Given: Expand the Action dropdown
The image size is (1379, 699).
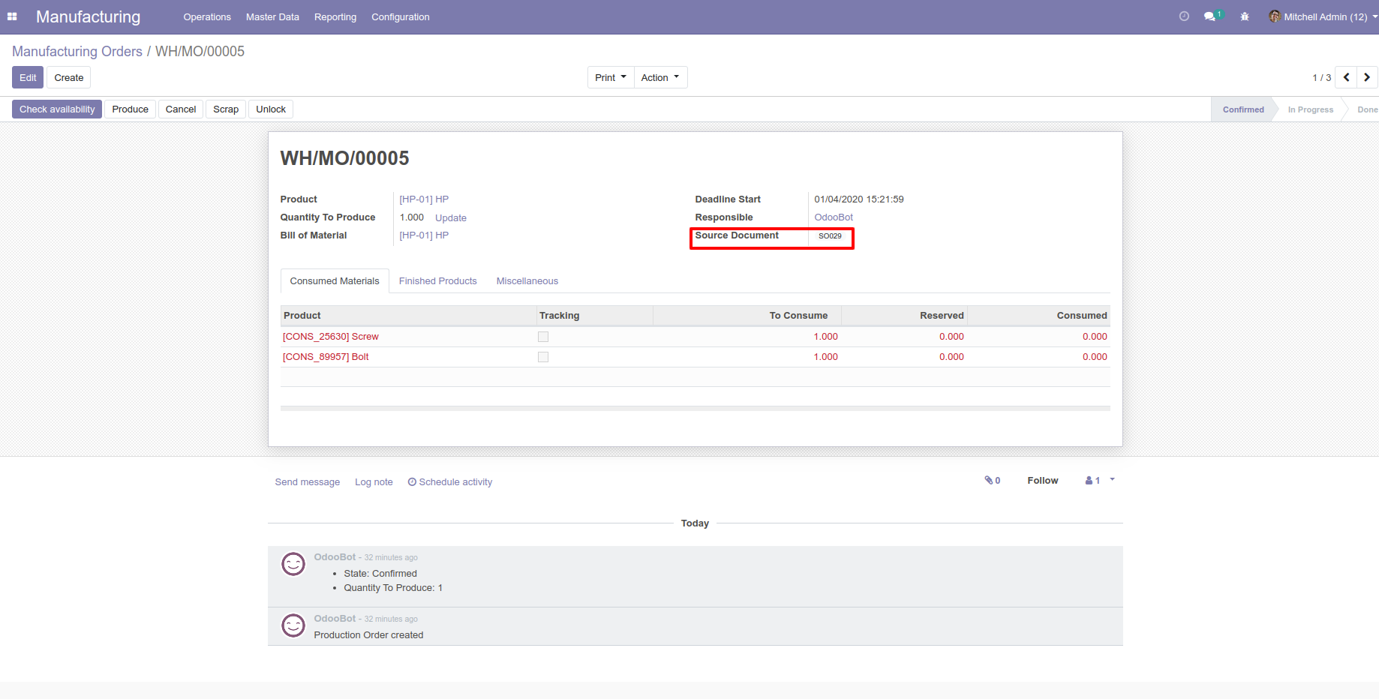Looking at the screenshot, I should (660, 77).
